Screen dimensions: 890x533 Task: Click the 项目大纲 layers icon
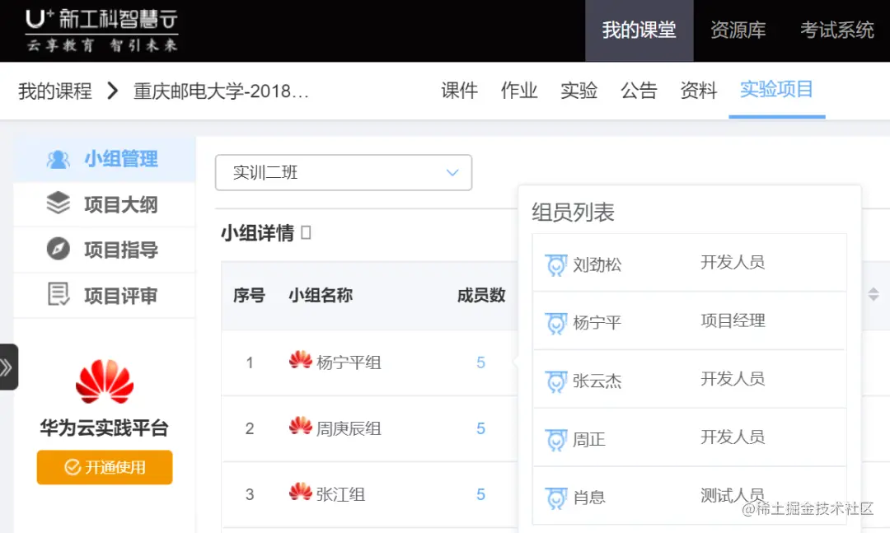58,203
